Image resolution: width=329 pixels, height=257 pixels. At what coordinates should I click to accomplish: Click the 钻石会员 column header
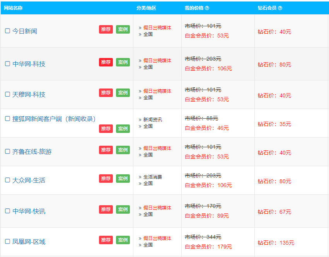267,8
